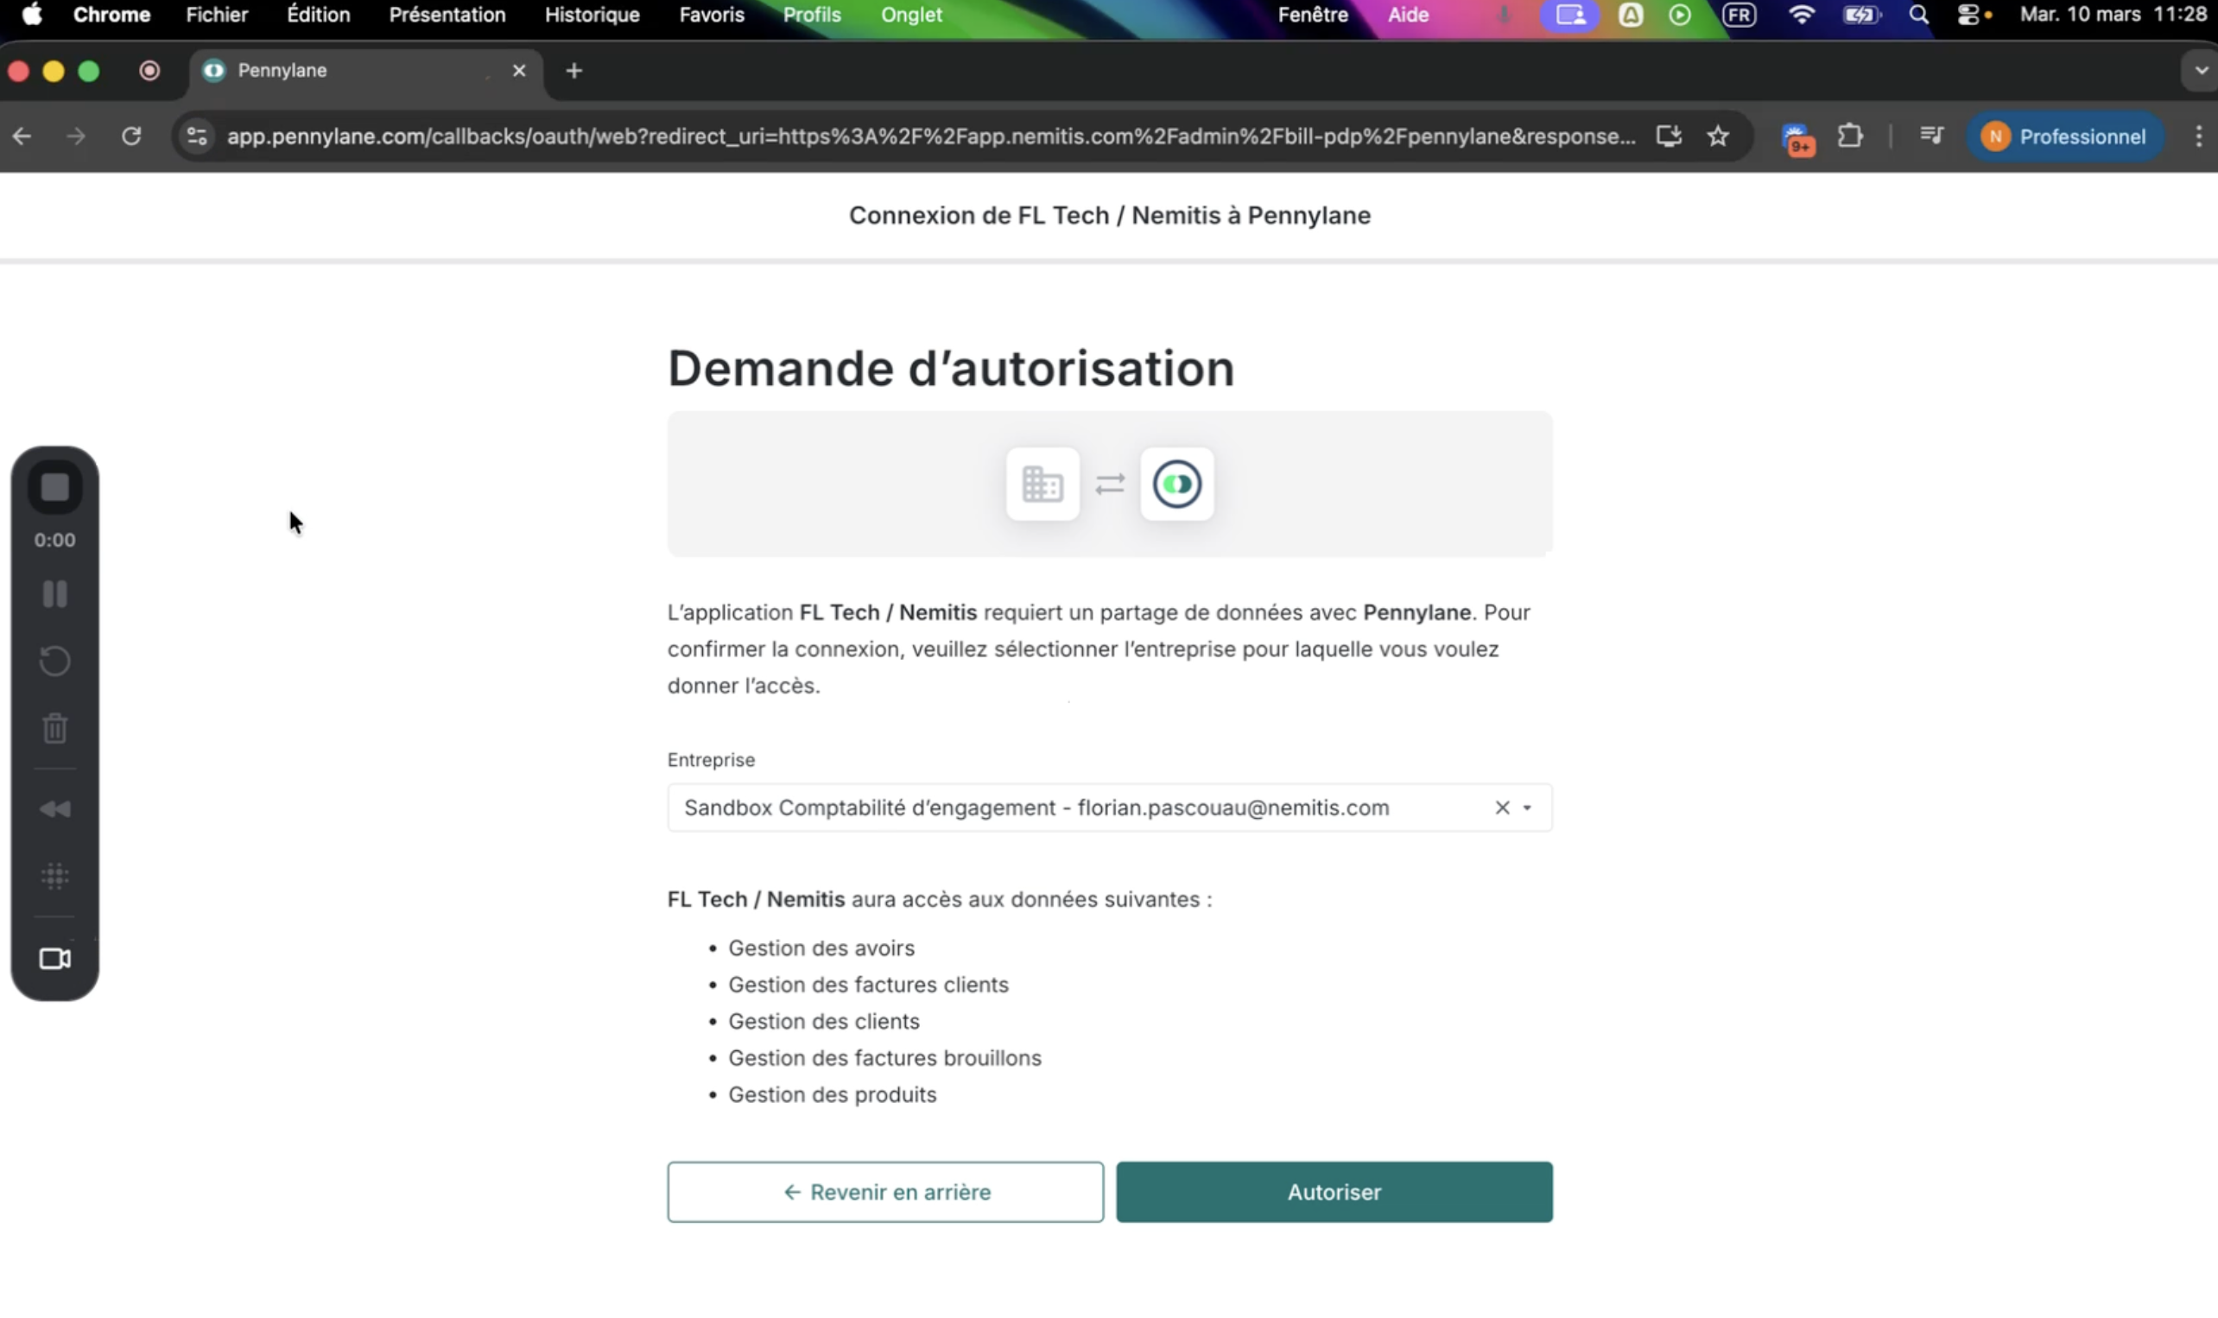The image size is (2218, 1318).
Task: Click Revenir en arrière button
Action: pyautogui.click(x=885, y=1192)
